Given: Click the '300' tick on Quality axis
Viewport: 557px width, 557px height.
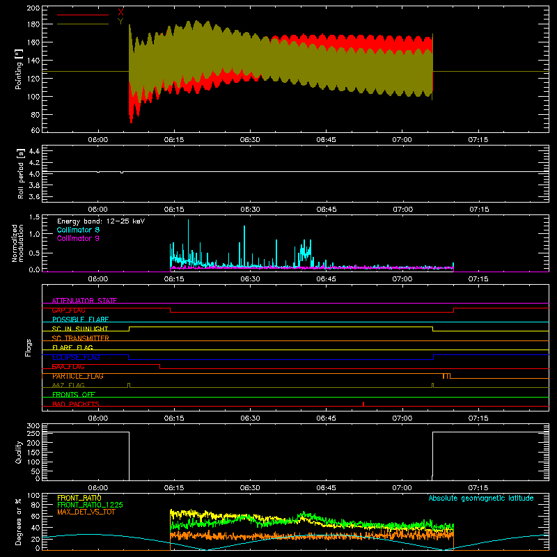Looking at the screenshot, I should point(33,426).
